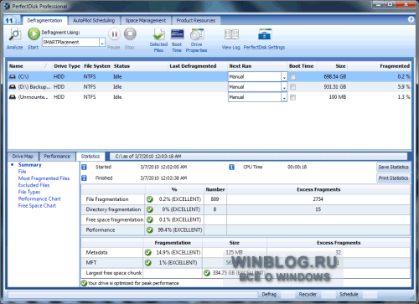Screen dimensions: 419x304
Task: Switch to the Drive Map tab
Action: (x=23, y=157)
